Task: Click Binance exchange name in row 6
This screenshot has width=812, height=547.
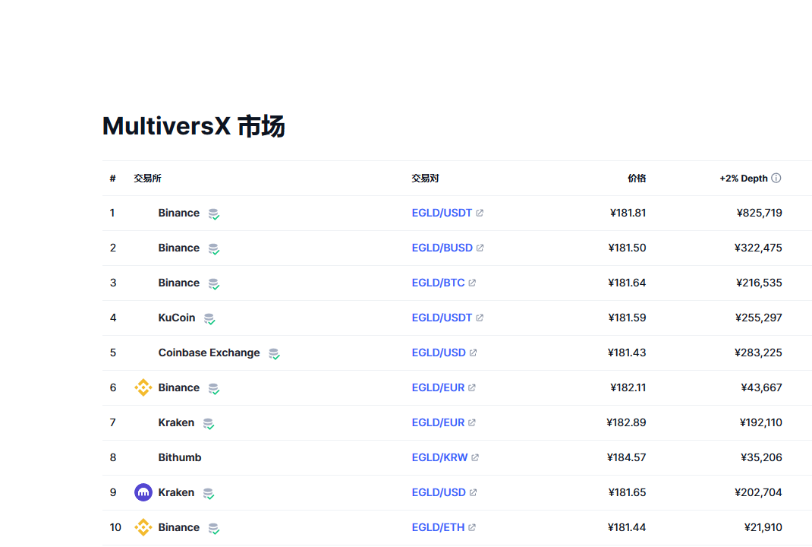Action: (x=178, y=387)
